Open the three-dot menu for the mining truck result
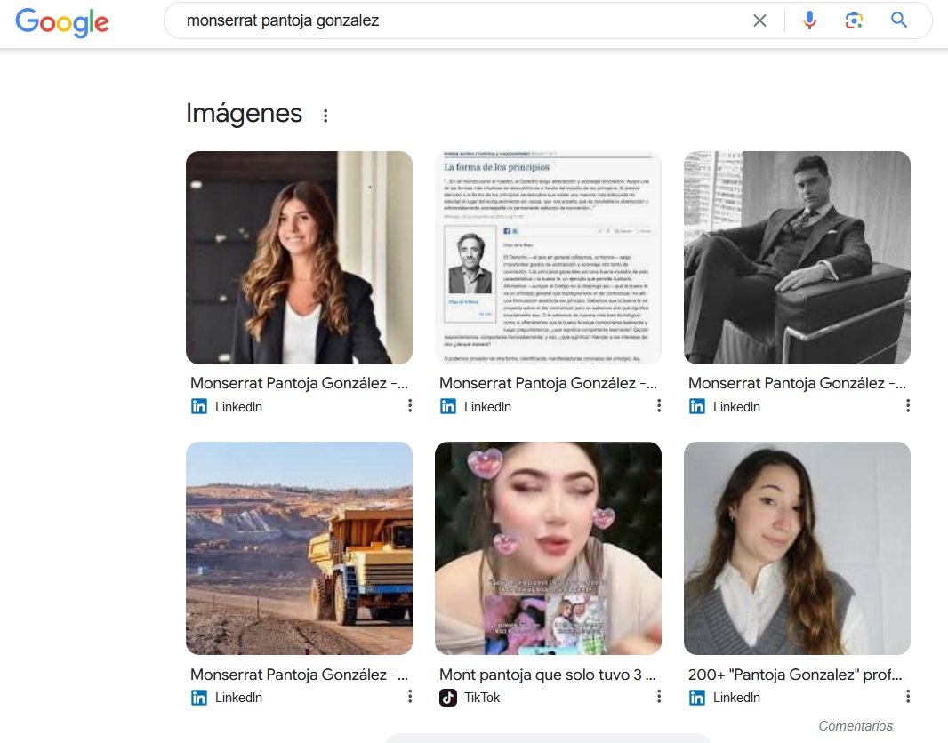This screenshot has height=743, width=948. pyautogui.click(x=410, y=697)
